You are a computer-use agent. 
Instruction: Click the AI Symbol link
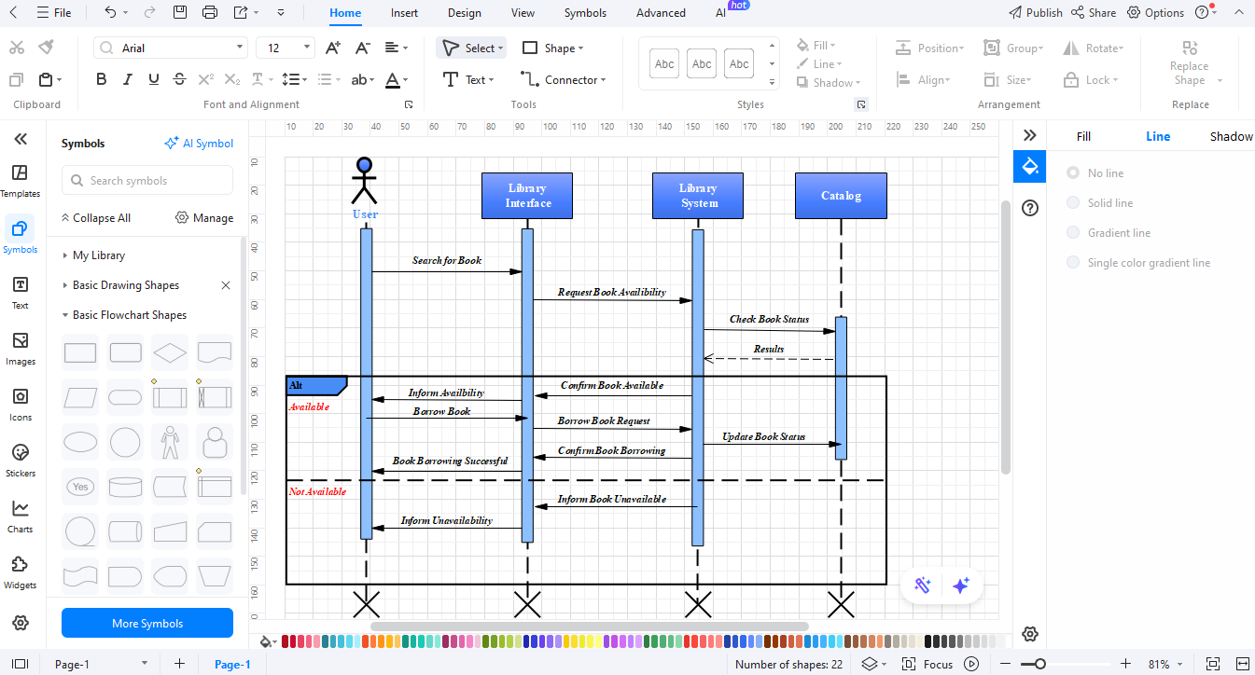tap(199, 144)
